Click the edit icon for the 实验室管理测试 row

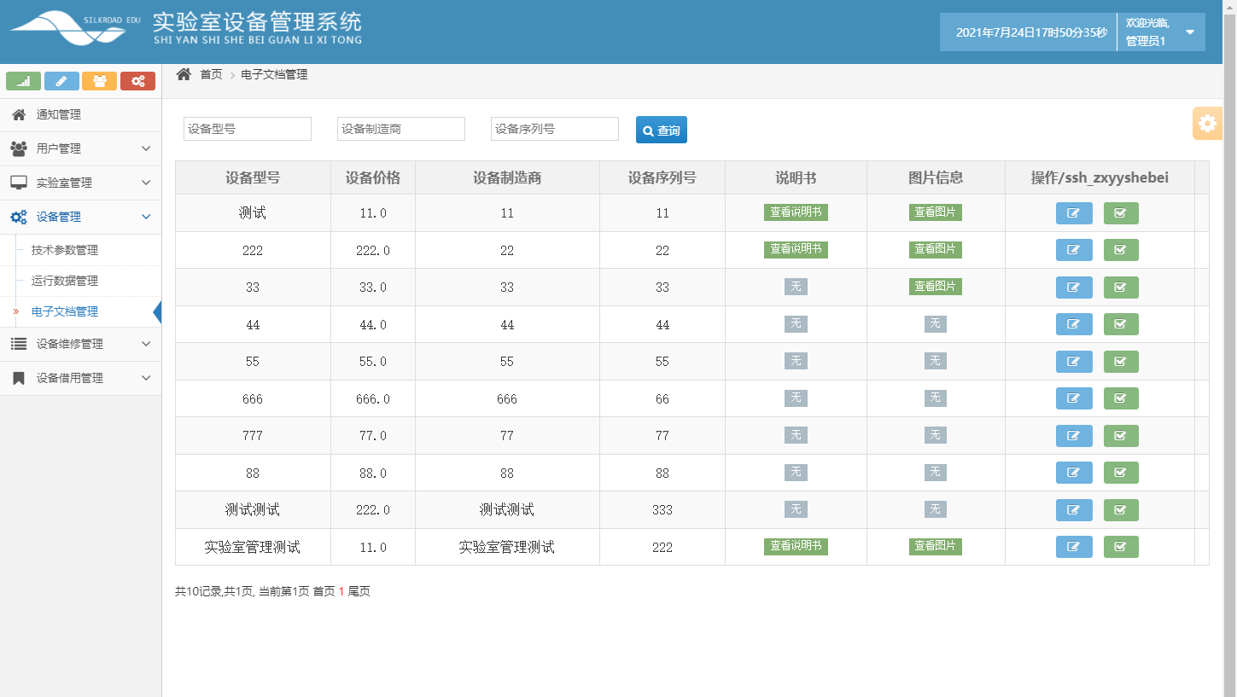pyautogui.click(x=1074, y=546)
